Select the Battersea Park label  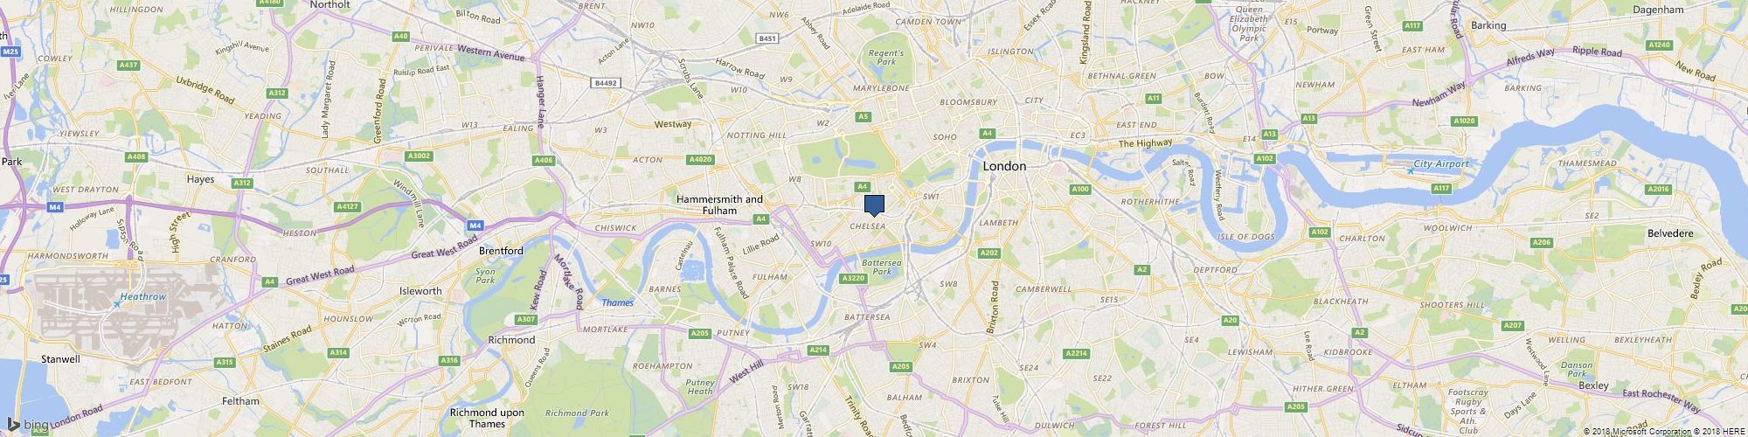(881, 267)
